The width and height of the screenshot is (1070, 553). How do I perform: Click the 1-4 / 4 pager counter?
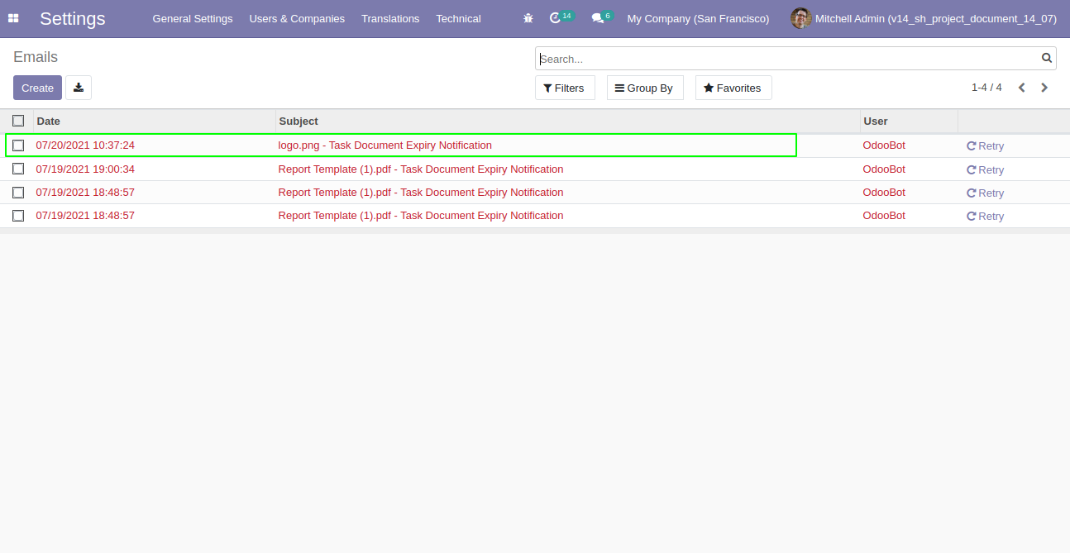(986, 87)
